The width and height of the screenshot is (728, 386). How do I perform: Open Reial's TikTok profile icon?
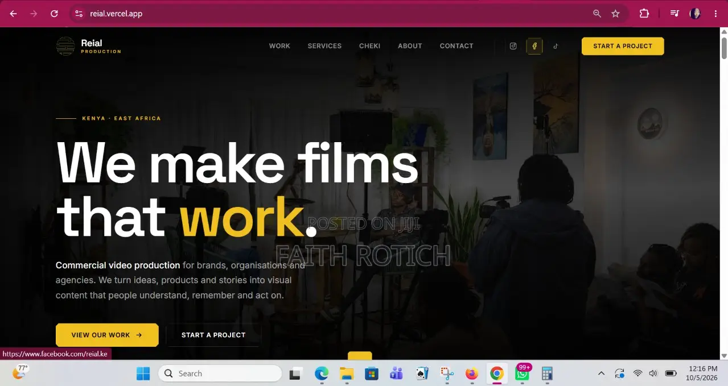(x=556, y=46)
